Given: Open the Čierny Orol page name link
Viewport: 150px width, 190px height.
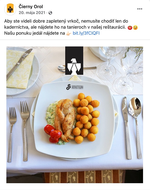Looking at the screenshot, I should 31,6.
